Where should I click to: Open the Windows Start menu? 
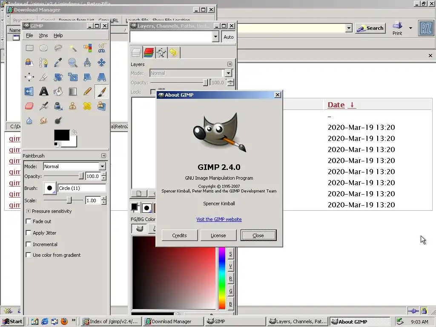point(12,321)
